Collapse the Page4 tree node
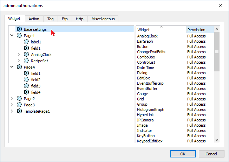Image resolution: width=229 pixels, height=162 pixels. pos(12,67)
